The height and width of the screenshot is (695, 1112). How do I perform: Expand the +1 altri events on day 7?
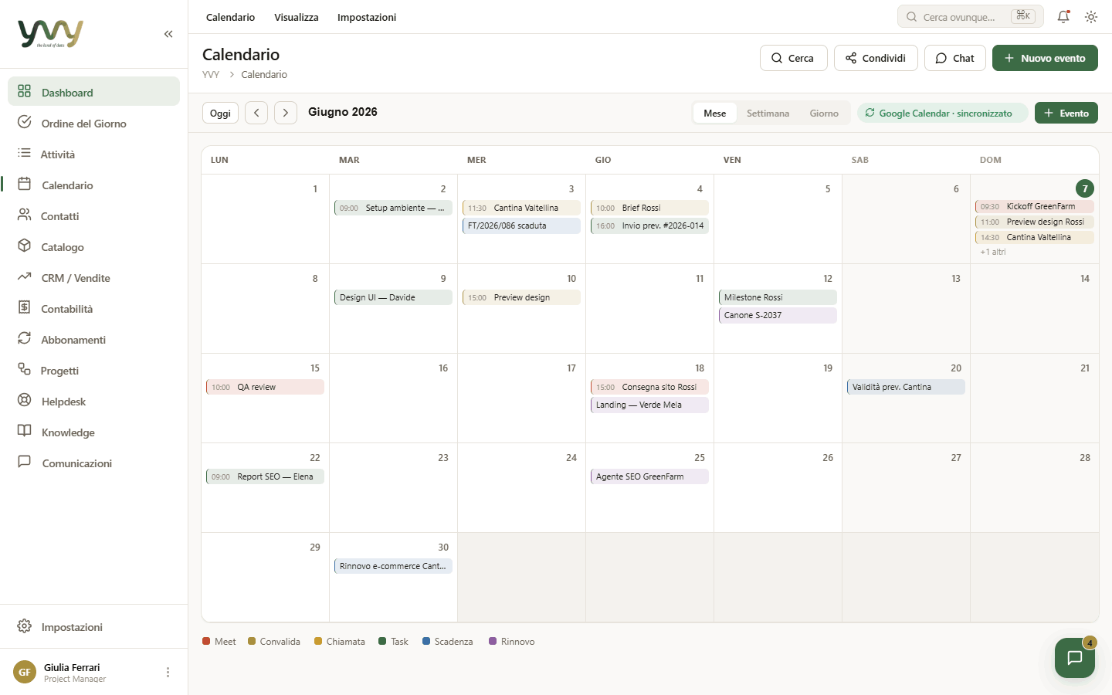pos(993,252)
